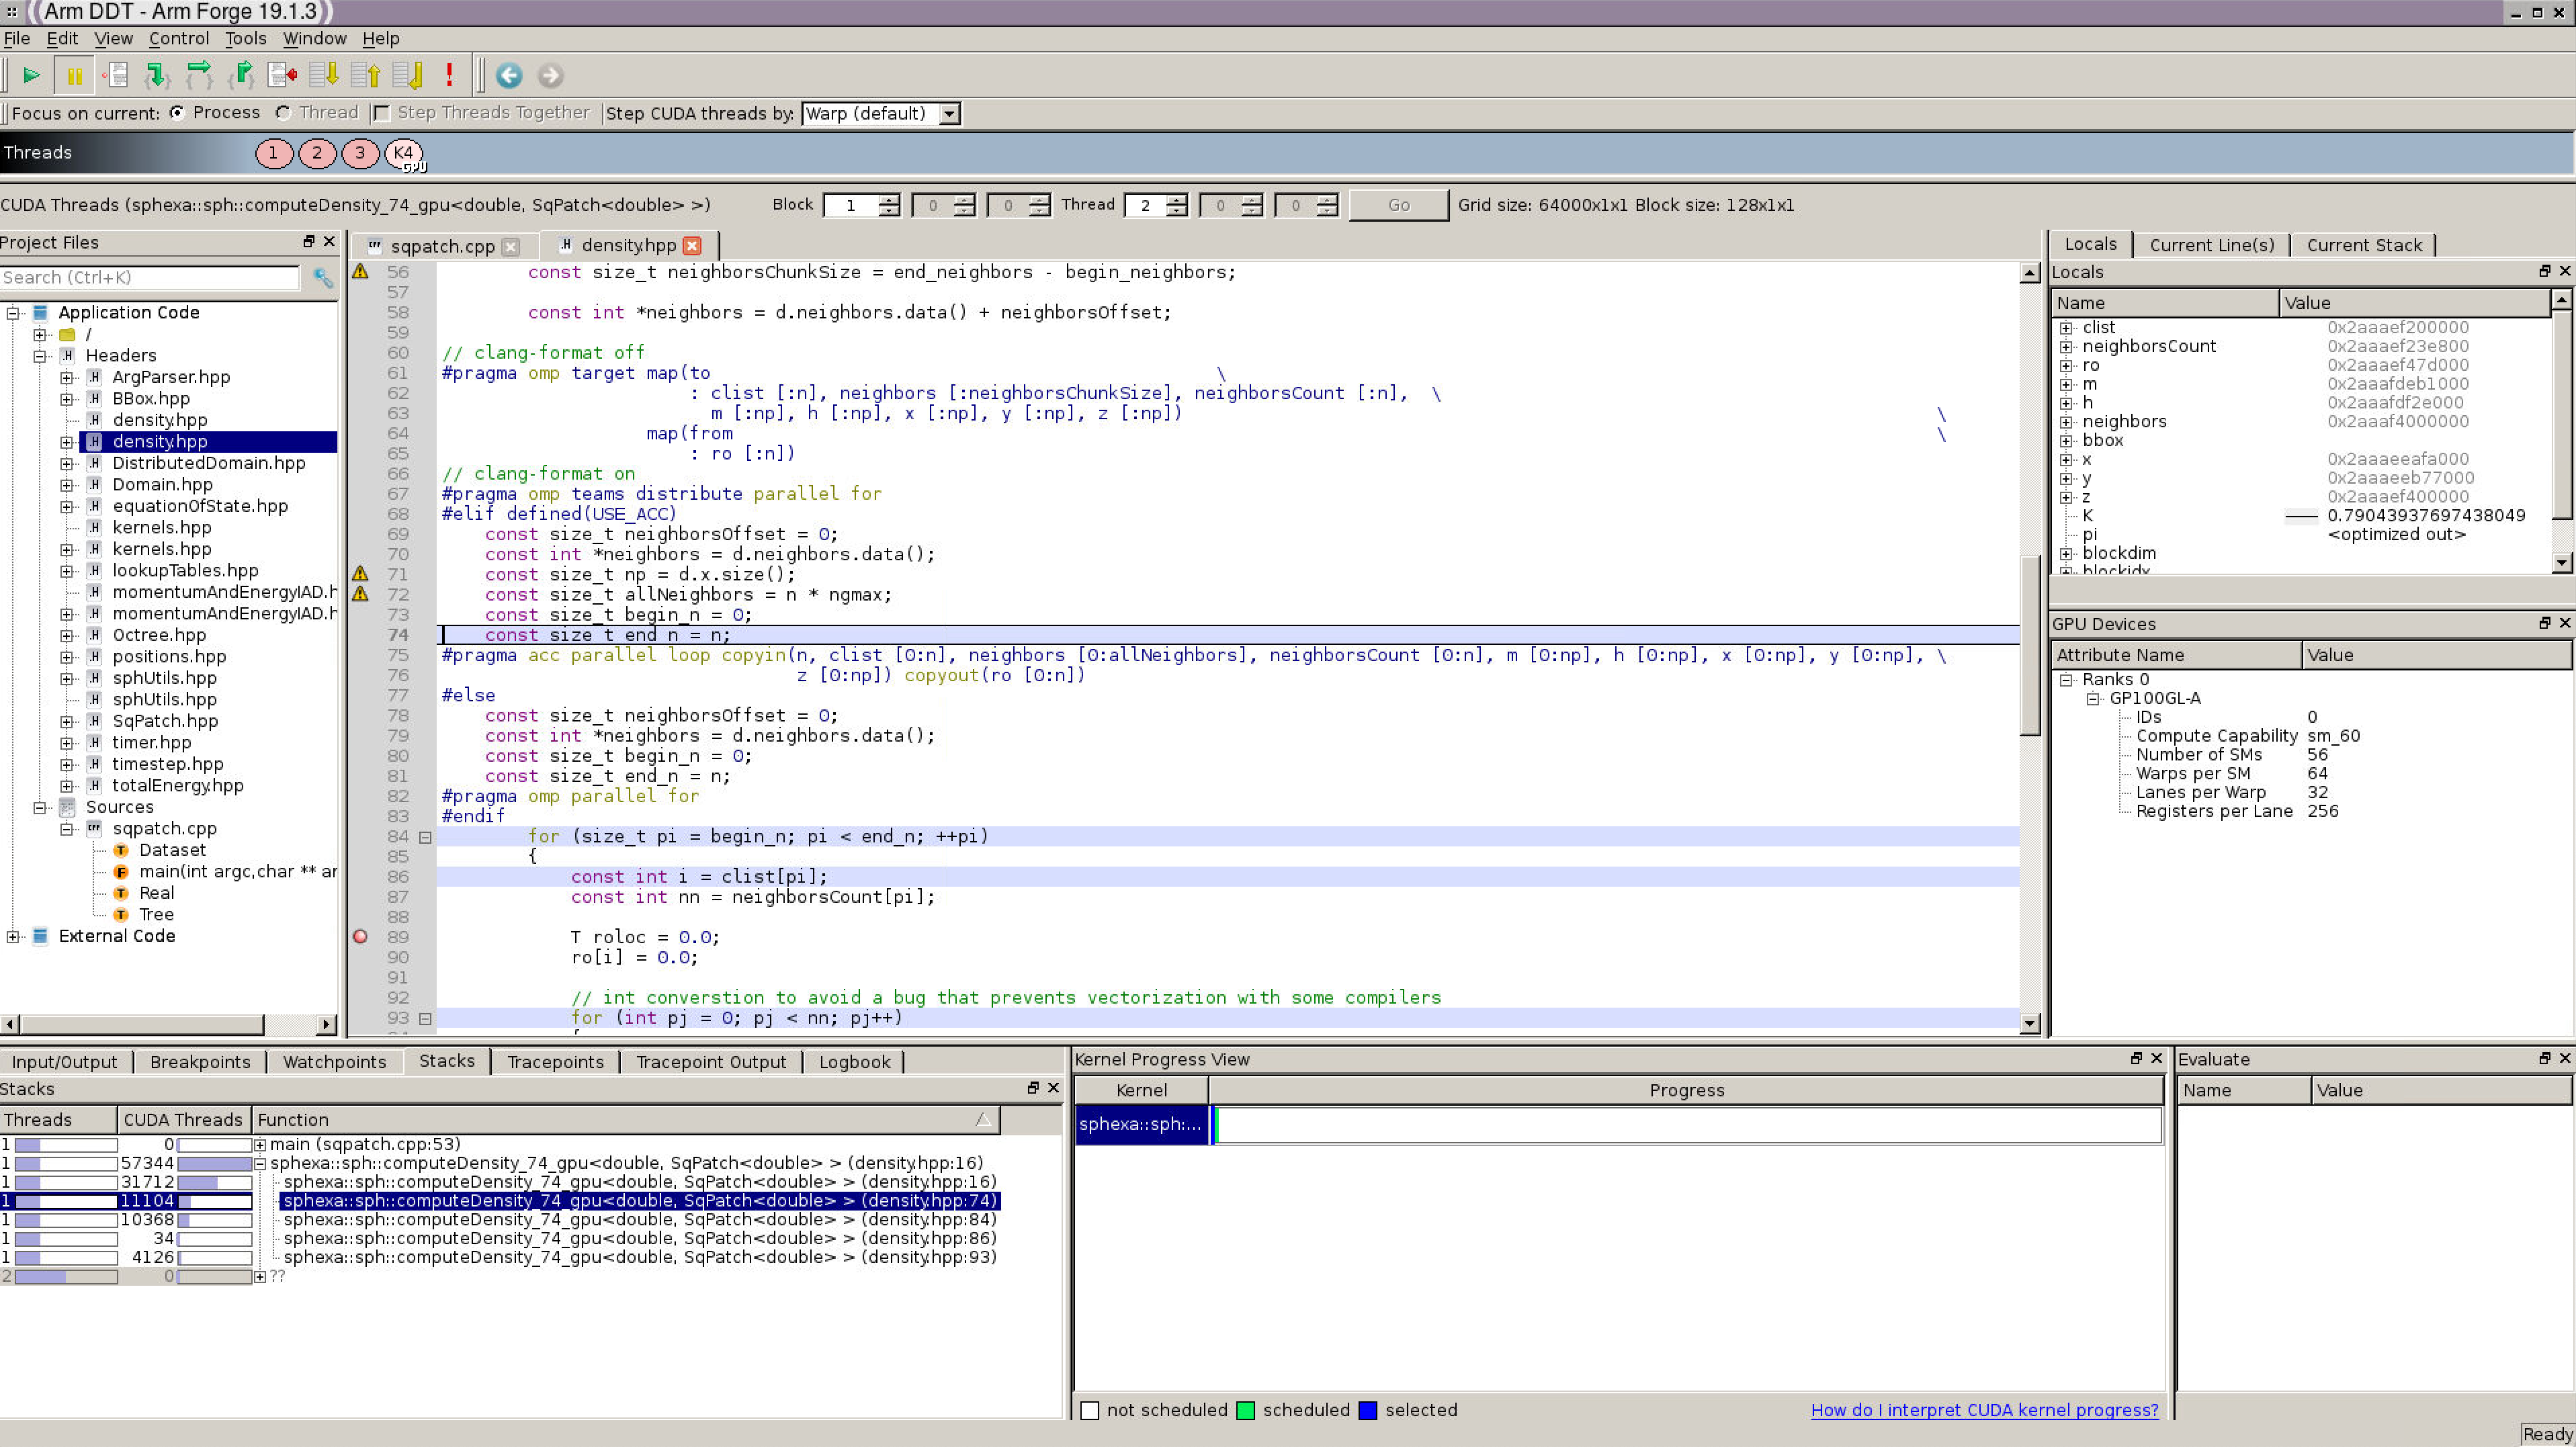Click the Go button for CUDA threads
2576x1447 pixels.
[1398, 205]
